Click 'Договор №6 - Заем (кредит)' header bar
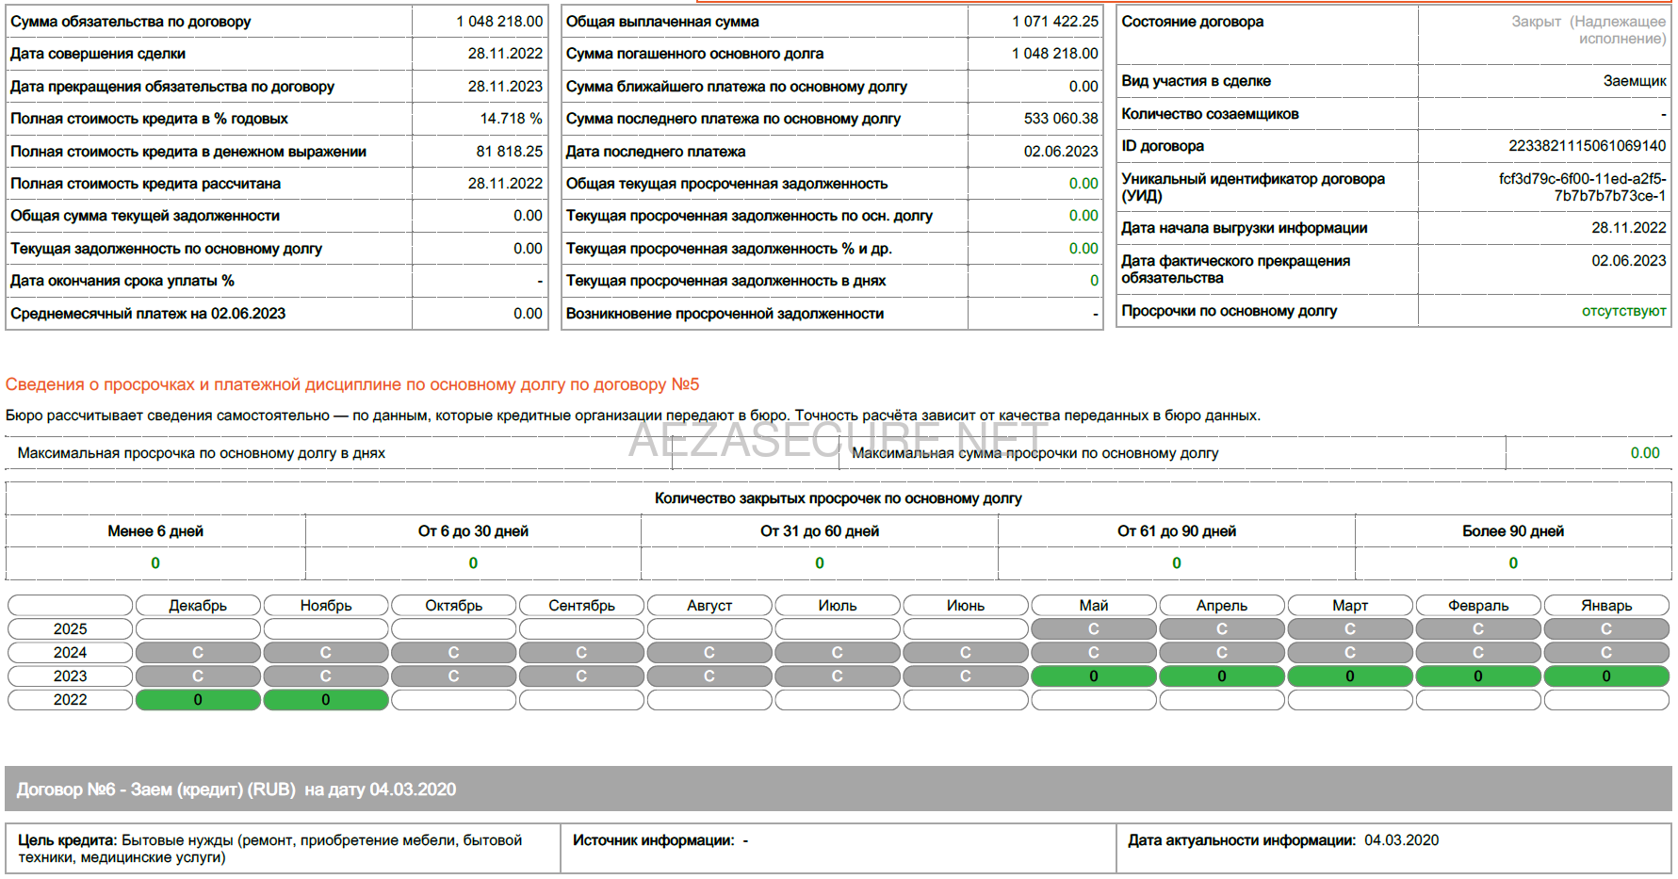Screen dimensions: 1678x879 839,789
